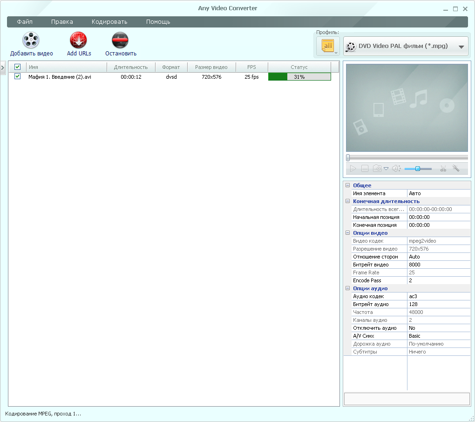475x422 pixels.
Task: Click the video preview area
Action: 407,108
